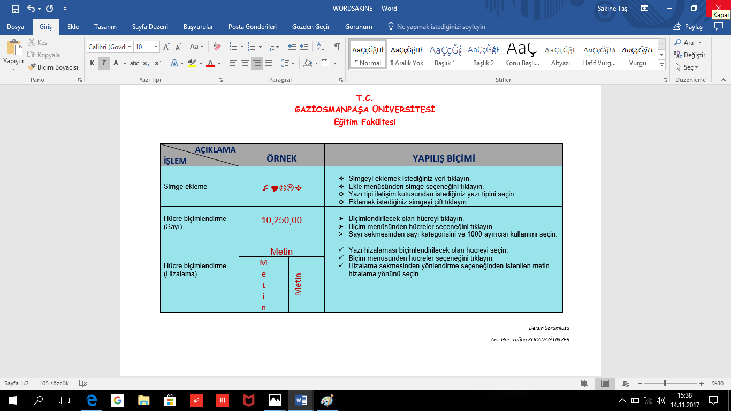Align text to the left
Viewport: 731px width, 411px height.
233,63
